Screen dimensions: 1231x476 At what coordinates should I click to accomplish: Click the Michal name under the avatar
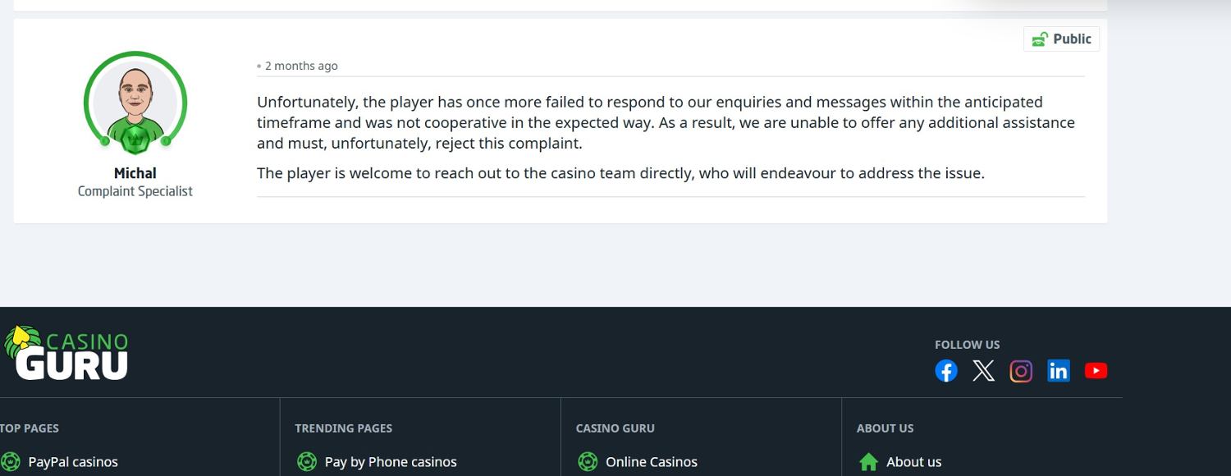coord(135,173)
